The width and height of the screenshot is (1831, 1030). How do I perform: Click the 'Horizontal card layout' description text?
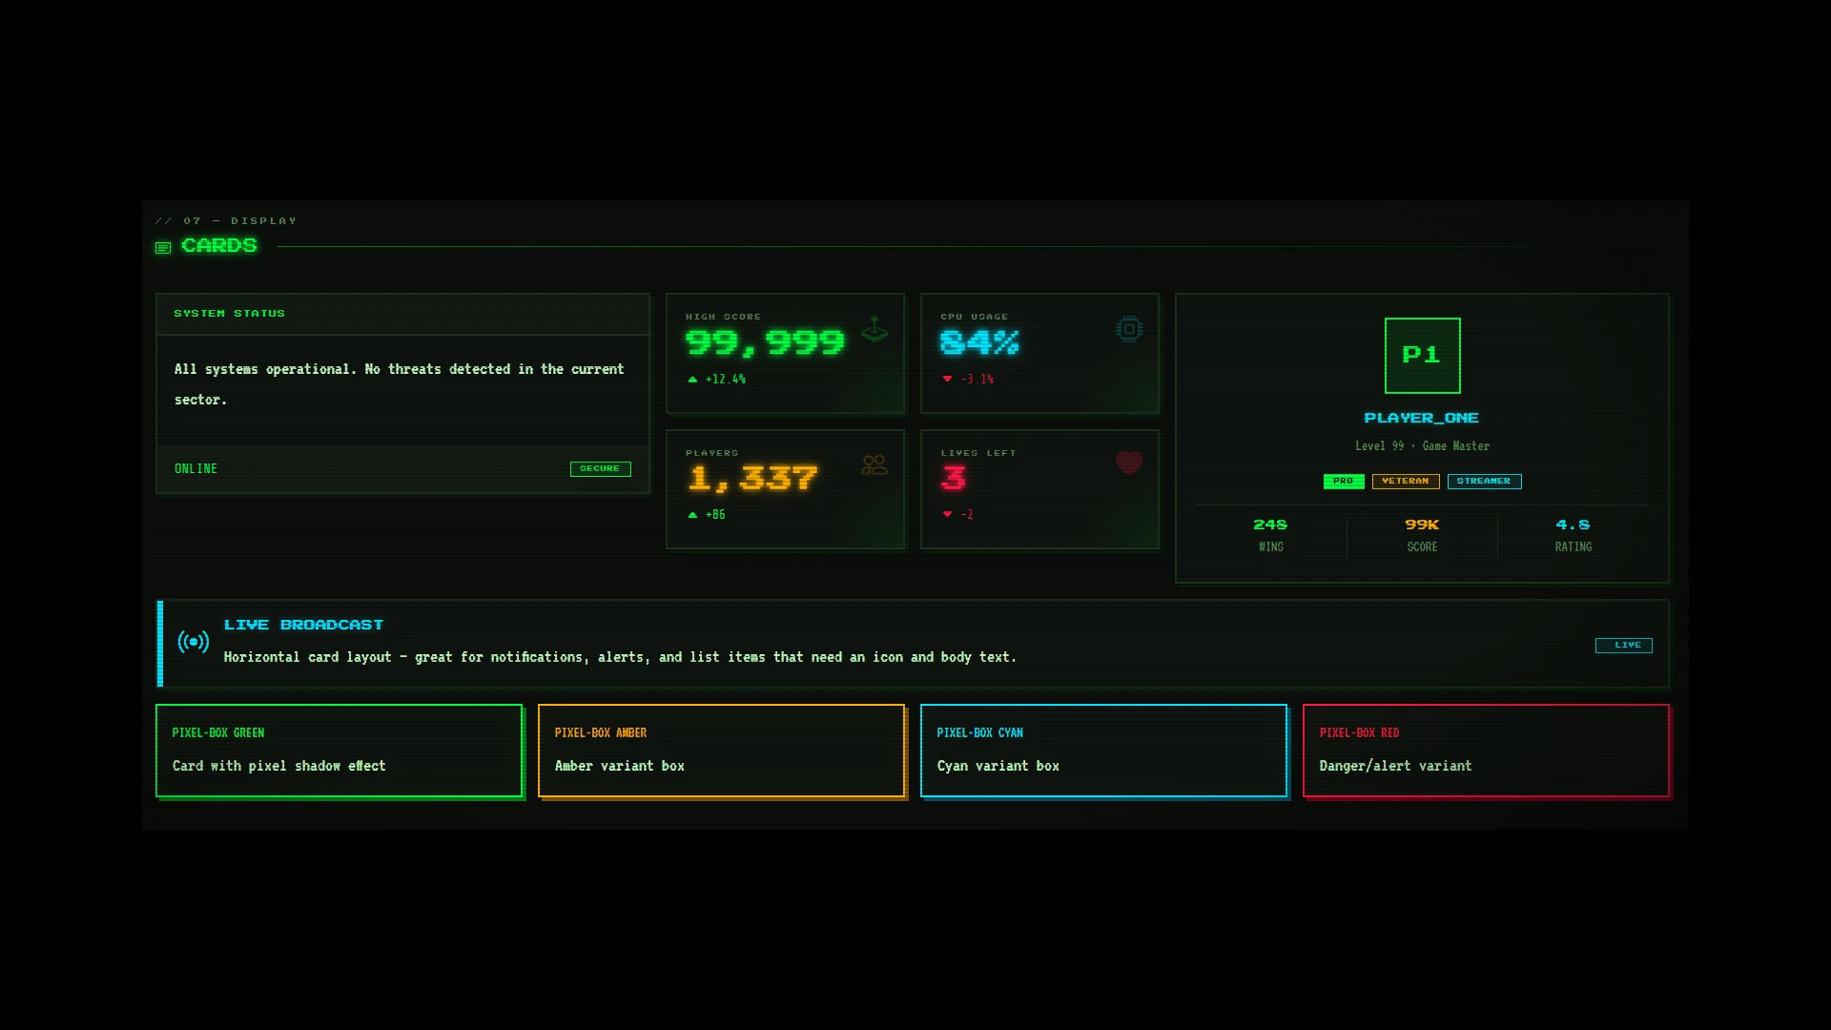pos(620,657)
